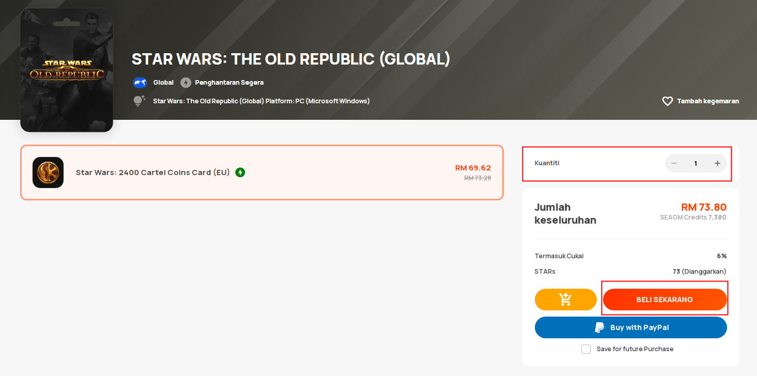Click the plus quantity stepper
Screen dimensions: 757x376
717,163
